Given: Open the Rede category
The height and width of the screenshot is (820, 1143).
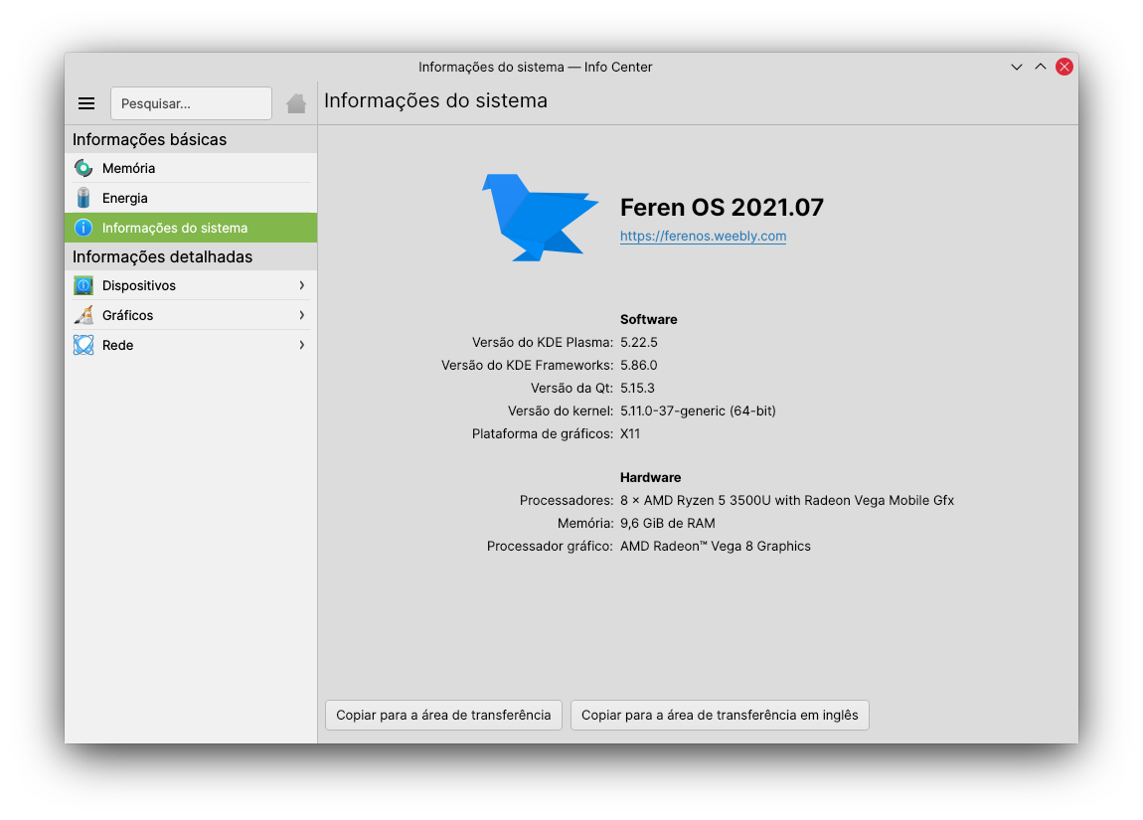Looking at the screenshot, I should point(191,346).
